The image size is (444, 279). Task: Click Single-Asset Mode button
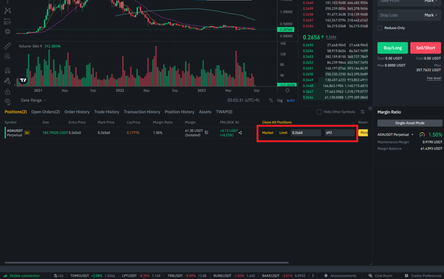pyautogui.click(x=409, y=123)
